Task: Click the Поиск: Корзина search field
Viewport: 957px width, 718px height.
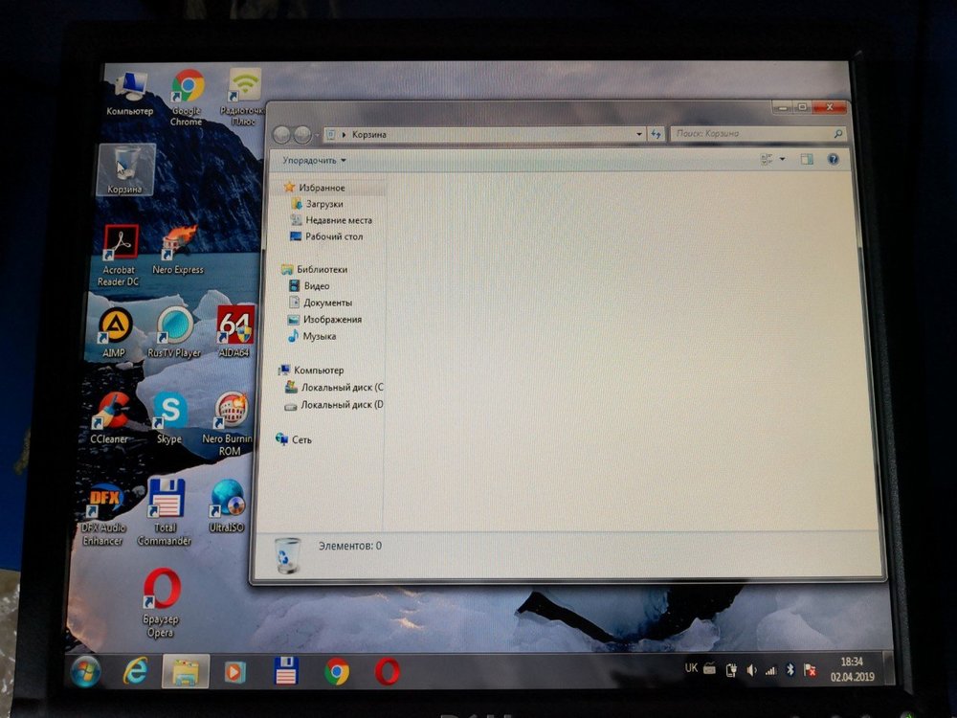Action: pos(751,135)
